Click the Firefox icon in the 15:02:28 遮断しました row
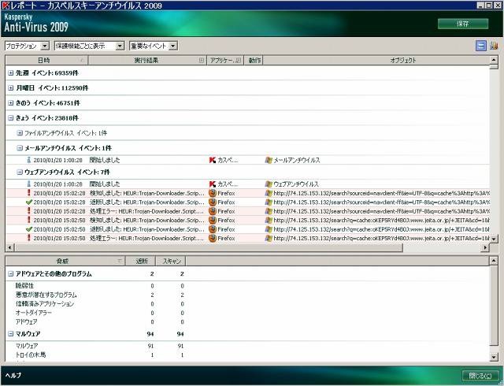The height and width of the screenshot is (386, 504). click(x=212, y=202)
